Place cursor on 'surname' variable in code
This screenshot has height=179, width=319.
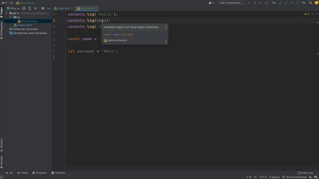(x=86, y=51)
